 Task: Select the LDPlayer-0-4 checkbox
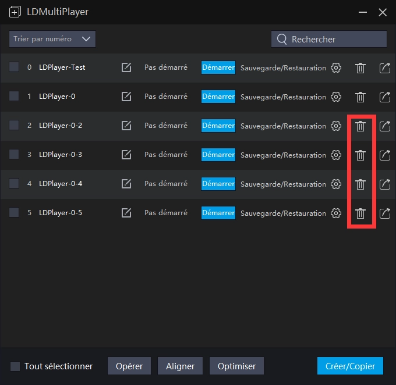(15, 184)
